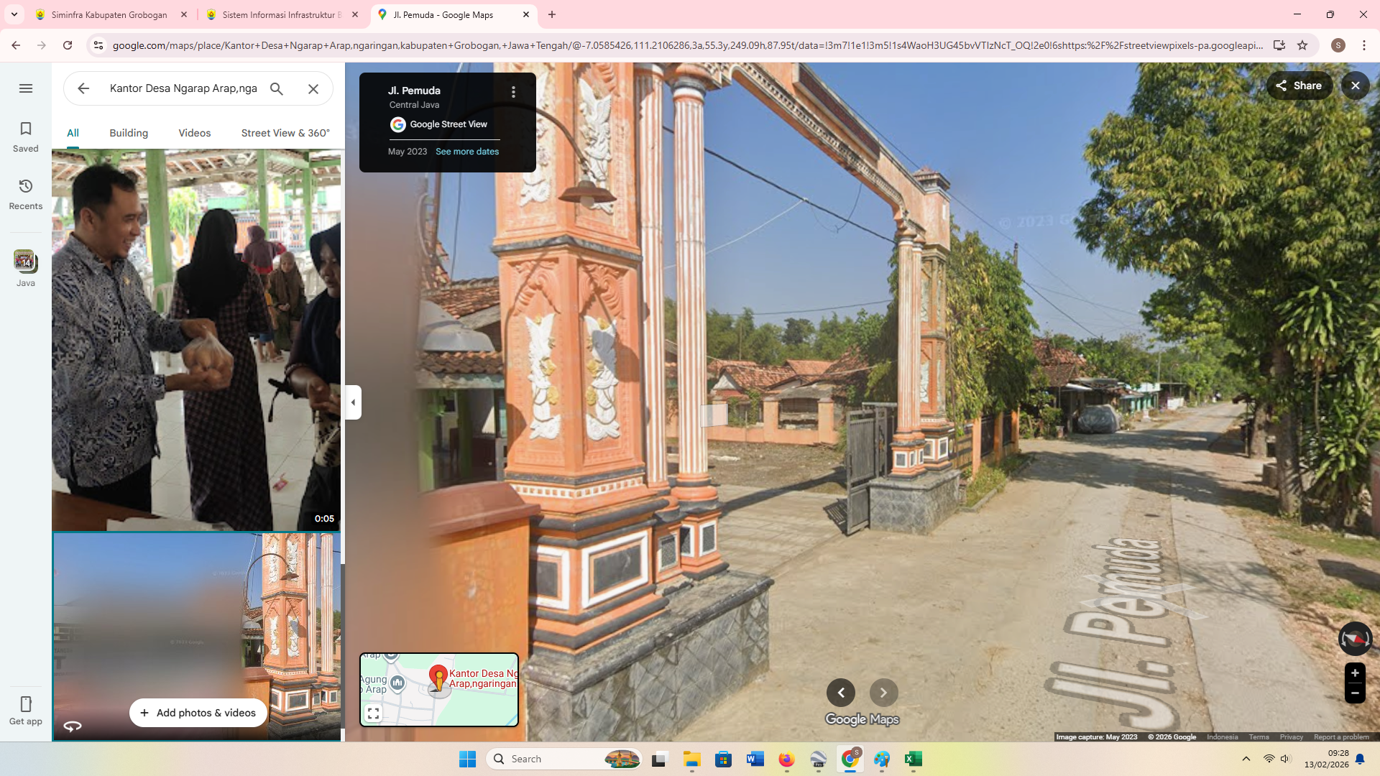Click Report a problem link
Screen dimensions: 1380x776
(1341, 737)
